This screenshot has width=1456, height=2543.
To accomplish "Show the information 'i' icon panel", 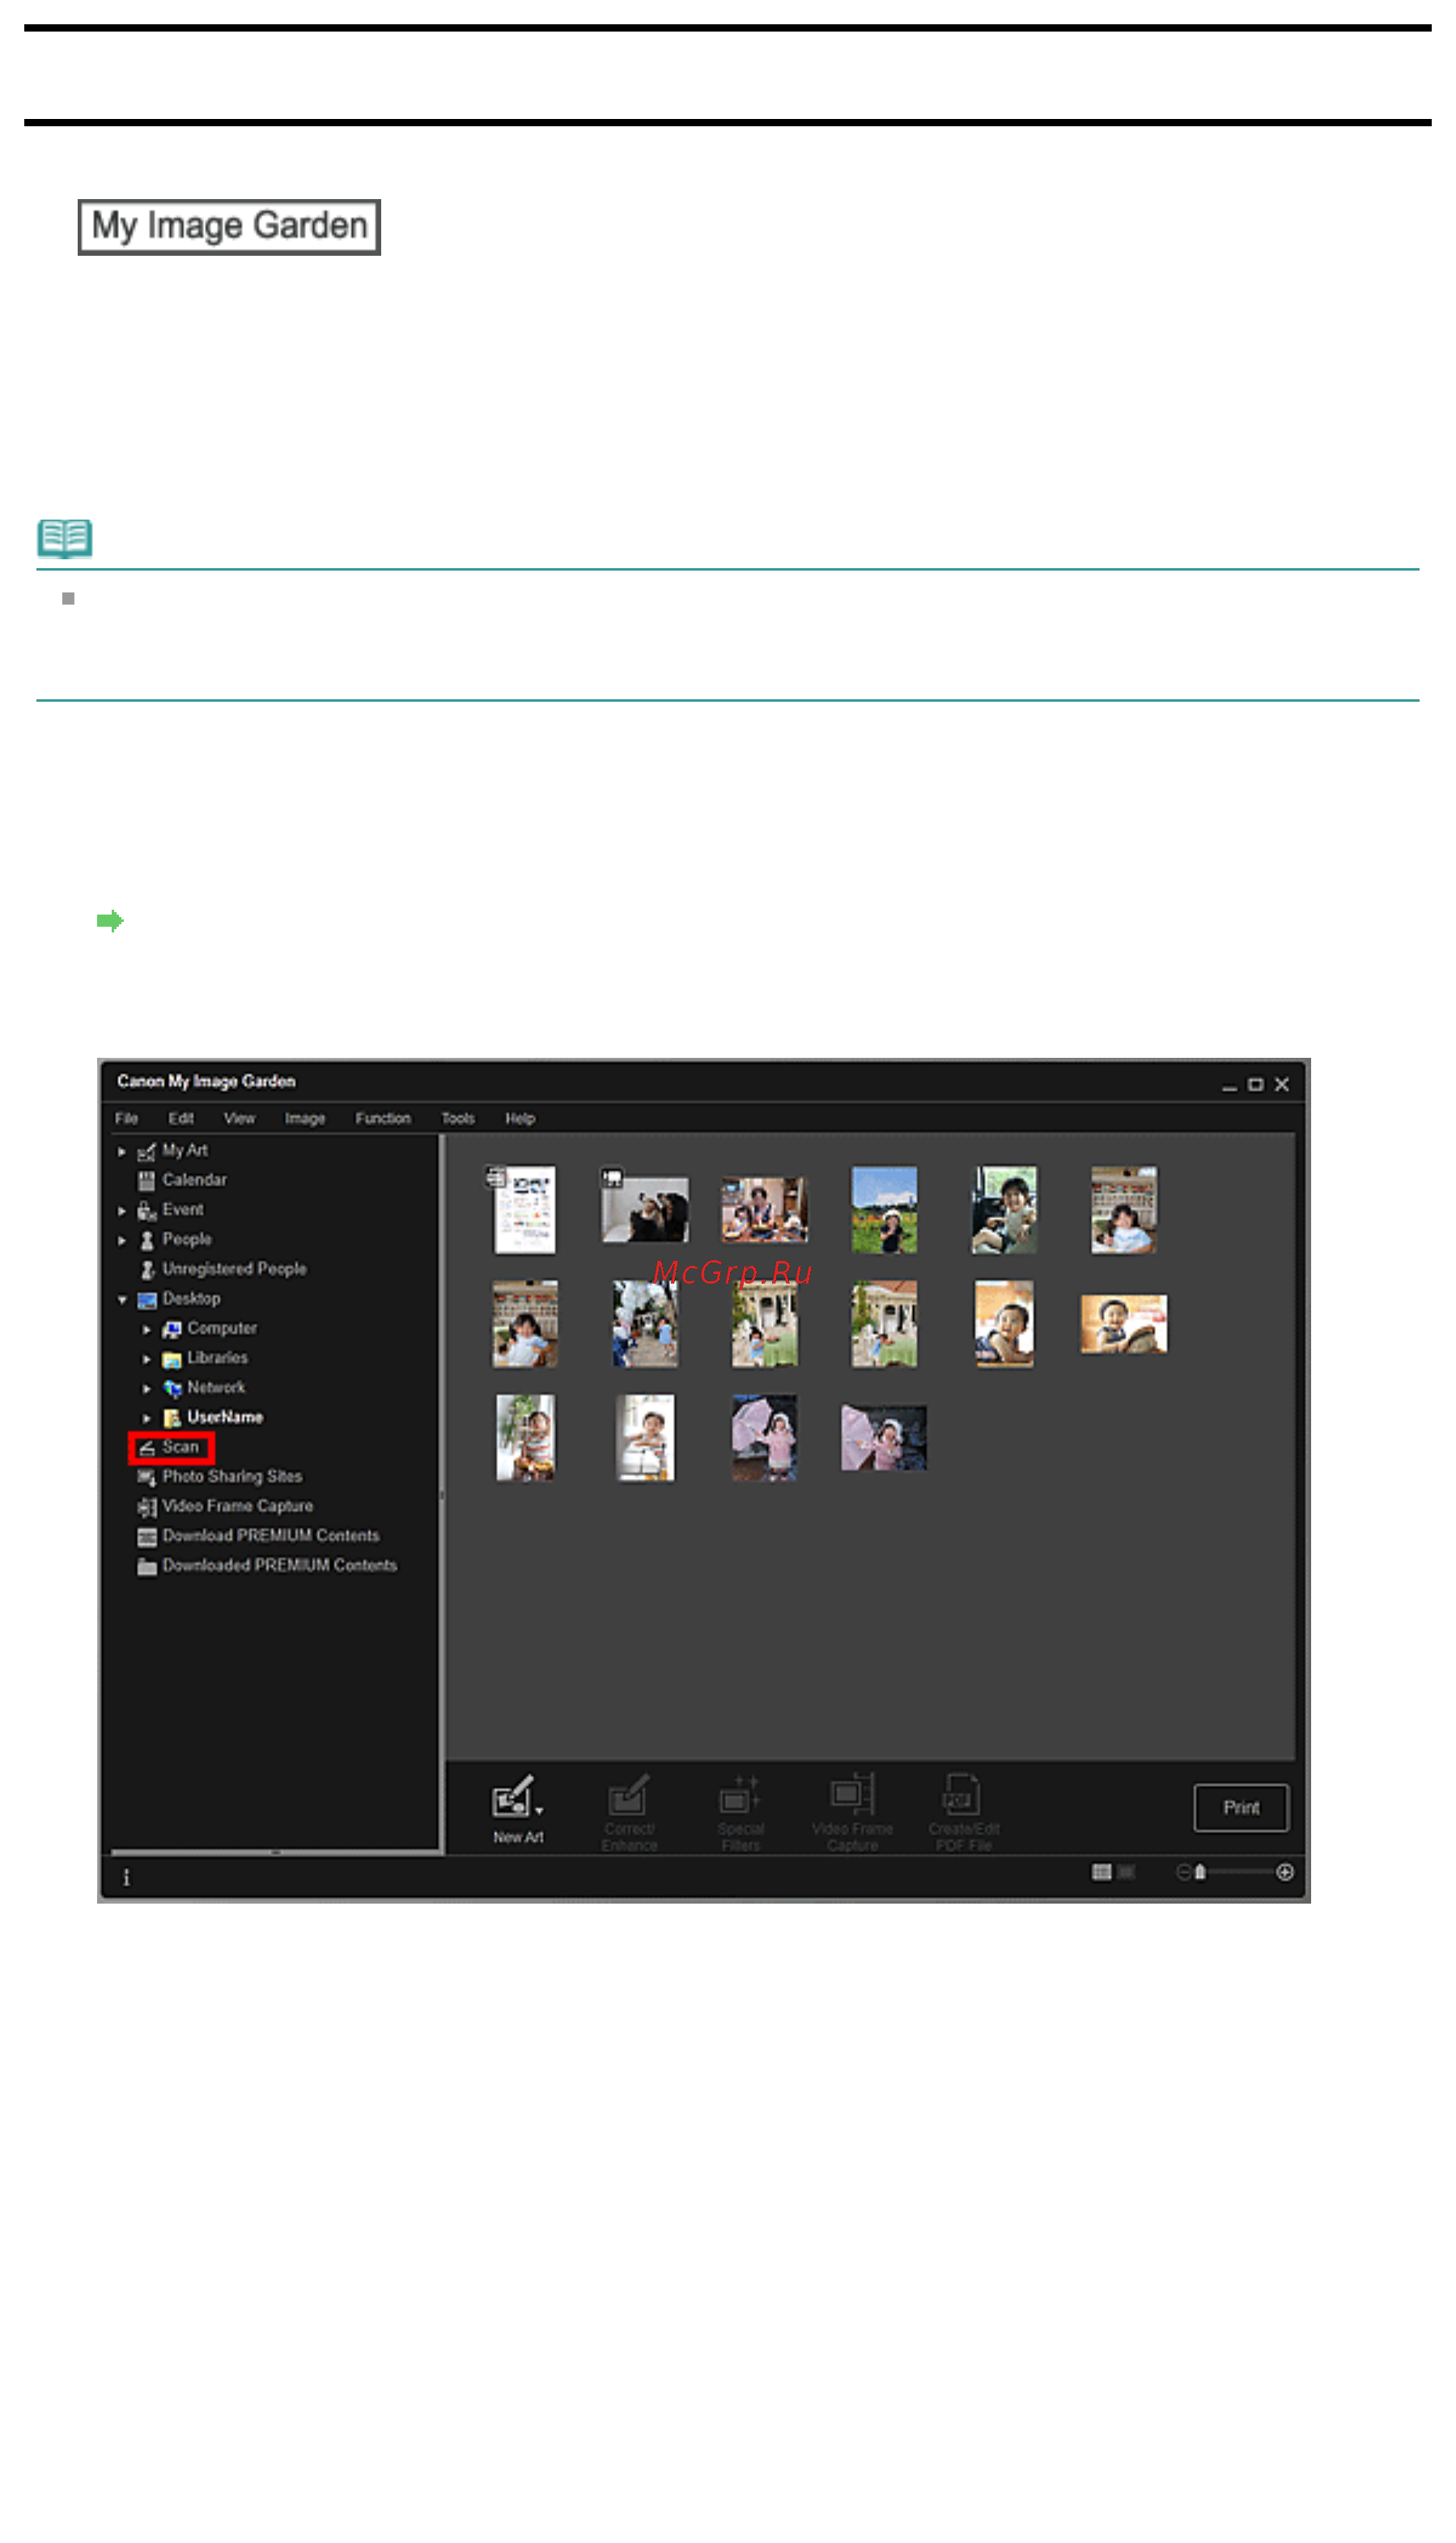I will [126, 1878].
